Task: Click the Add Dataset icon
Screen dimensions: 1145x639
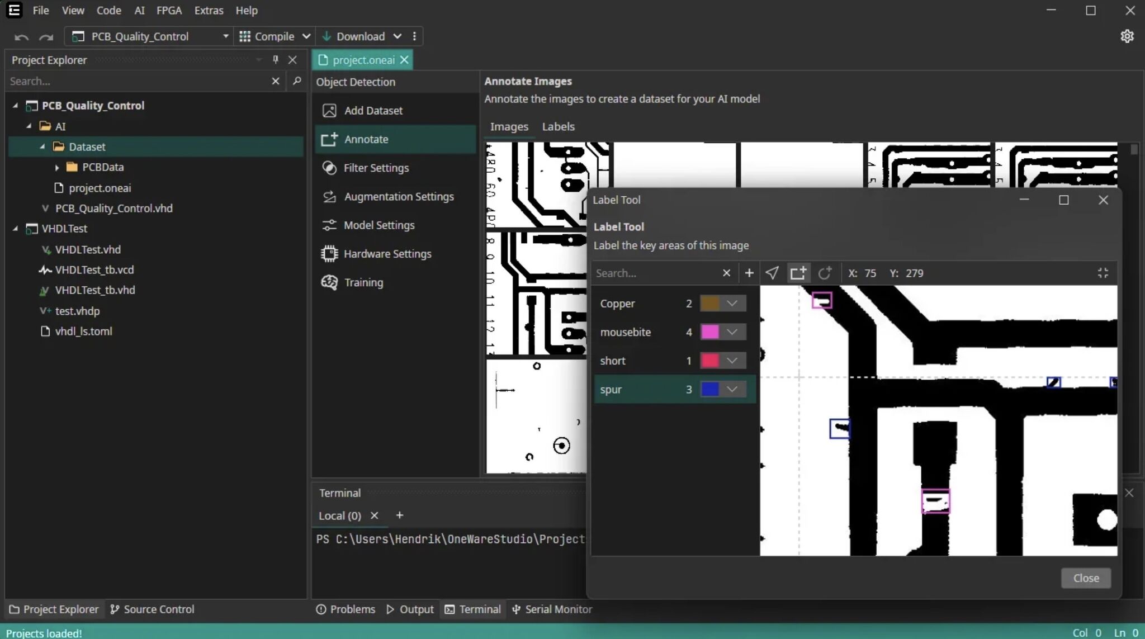Action: click(x=329, y=110)
